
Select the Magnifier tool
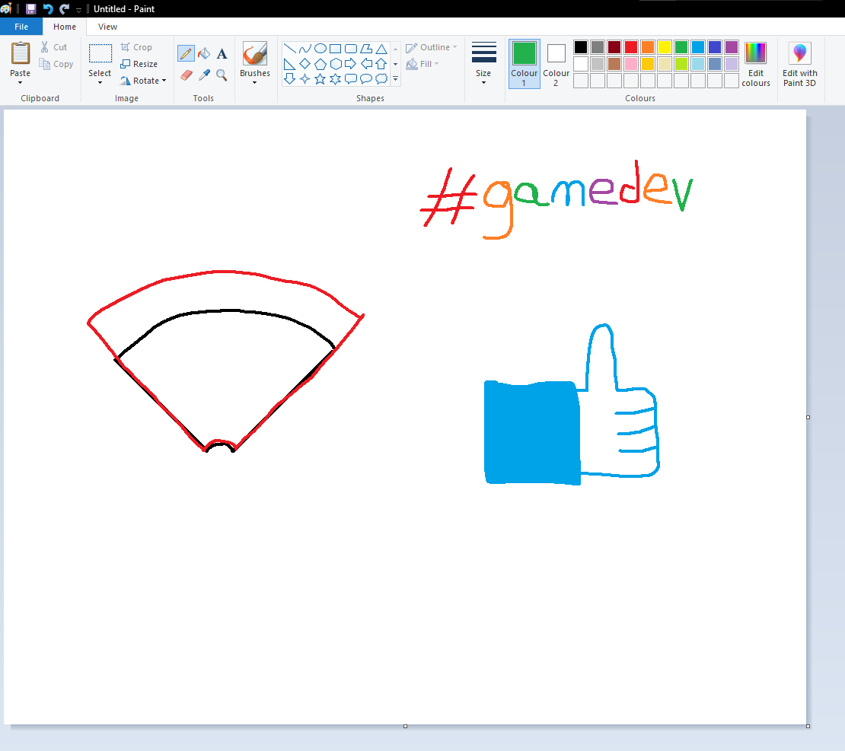pyautogui.click(x=222, y=75)
